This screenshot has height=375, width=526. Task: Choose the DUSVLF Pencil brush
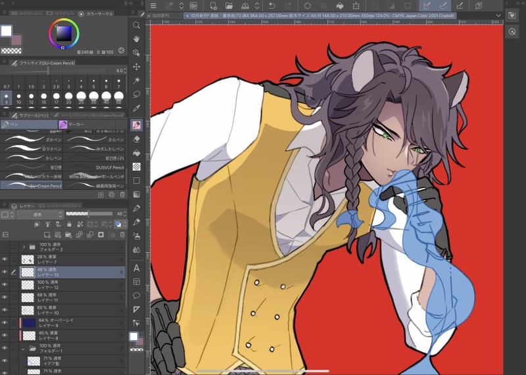[95, 167]
